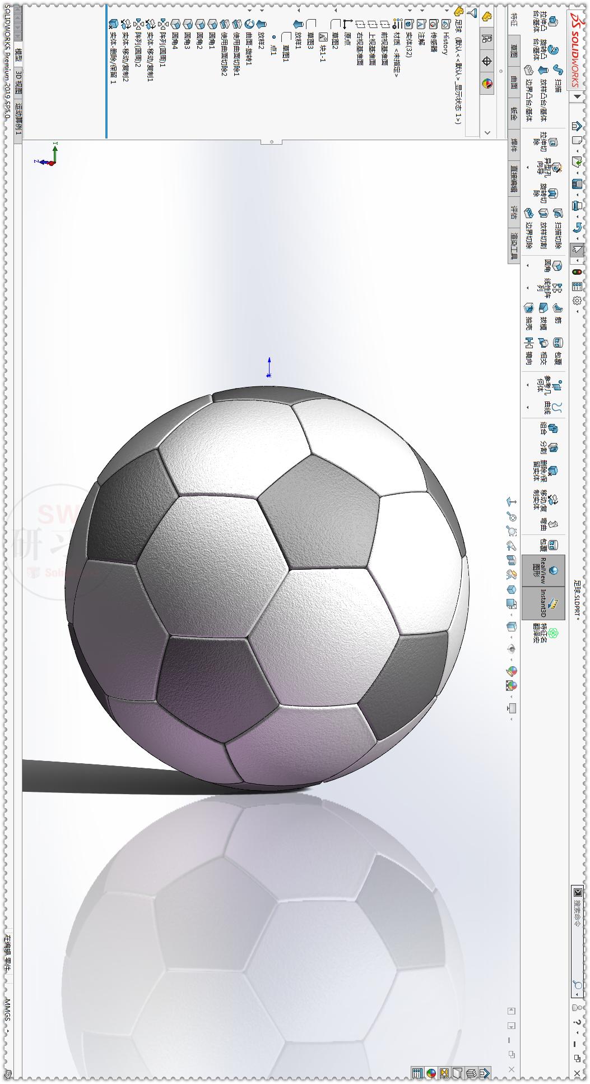This screenshot has height=1084, width=590.
Task: Switch to the 草图 sketch tab
Action: pyautogui.click(x=514, y=51)
